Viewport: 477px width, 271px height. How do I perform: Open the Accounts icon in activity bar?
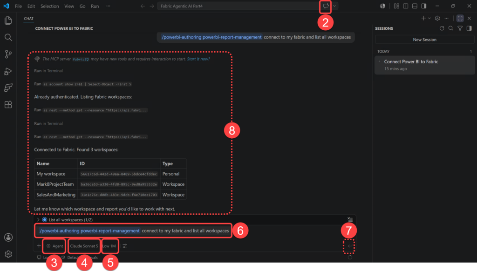[x=8, y=237]
